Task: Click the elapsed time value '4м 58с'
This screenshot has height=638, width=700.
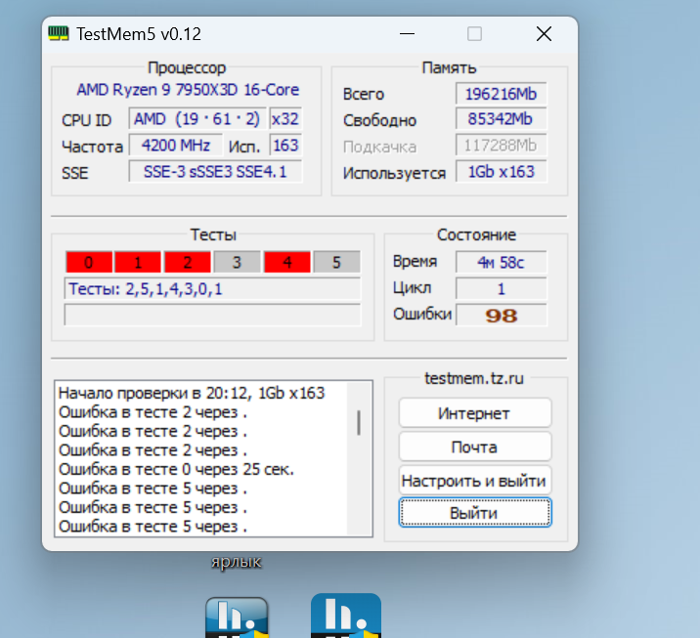Action: 502,262
